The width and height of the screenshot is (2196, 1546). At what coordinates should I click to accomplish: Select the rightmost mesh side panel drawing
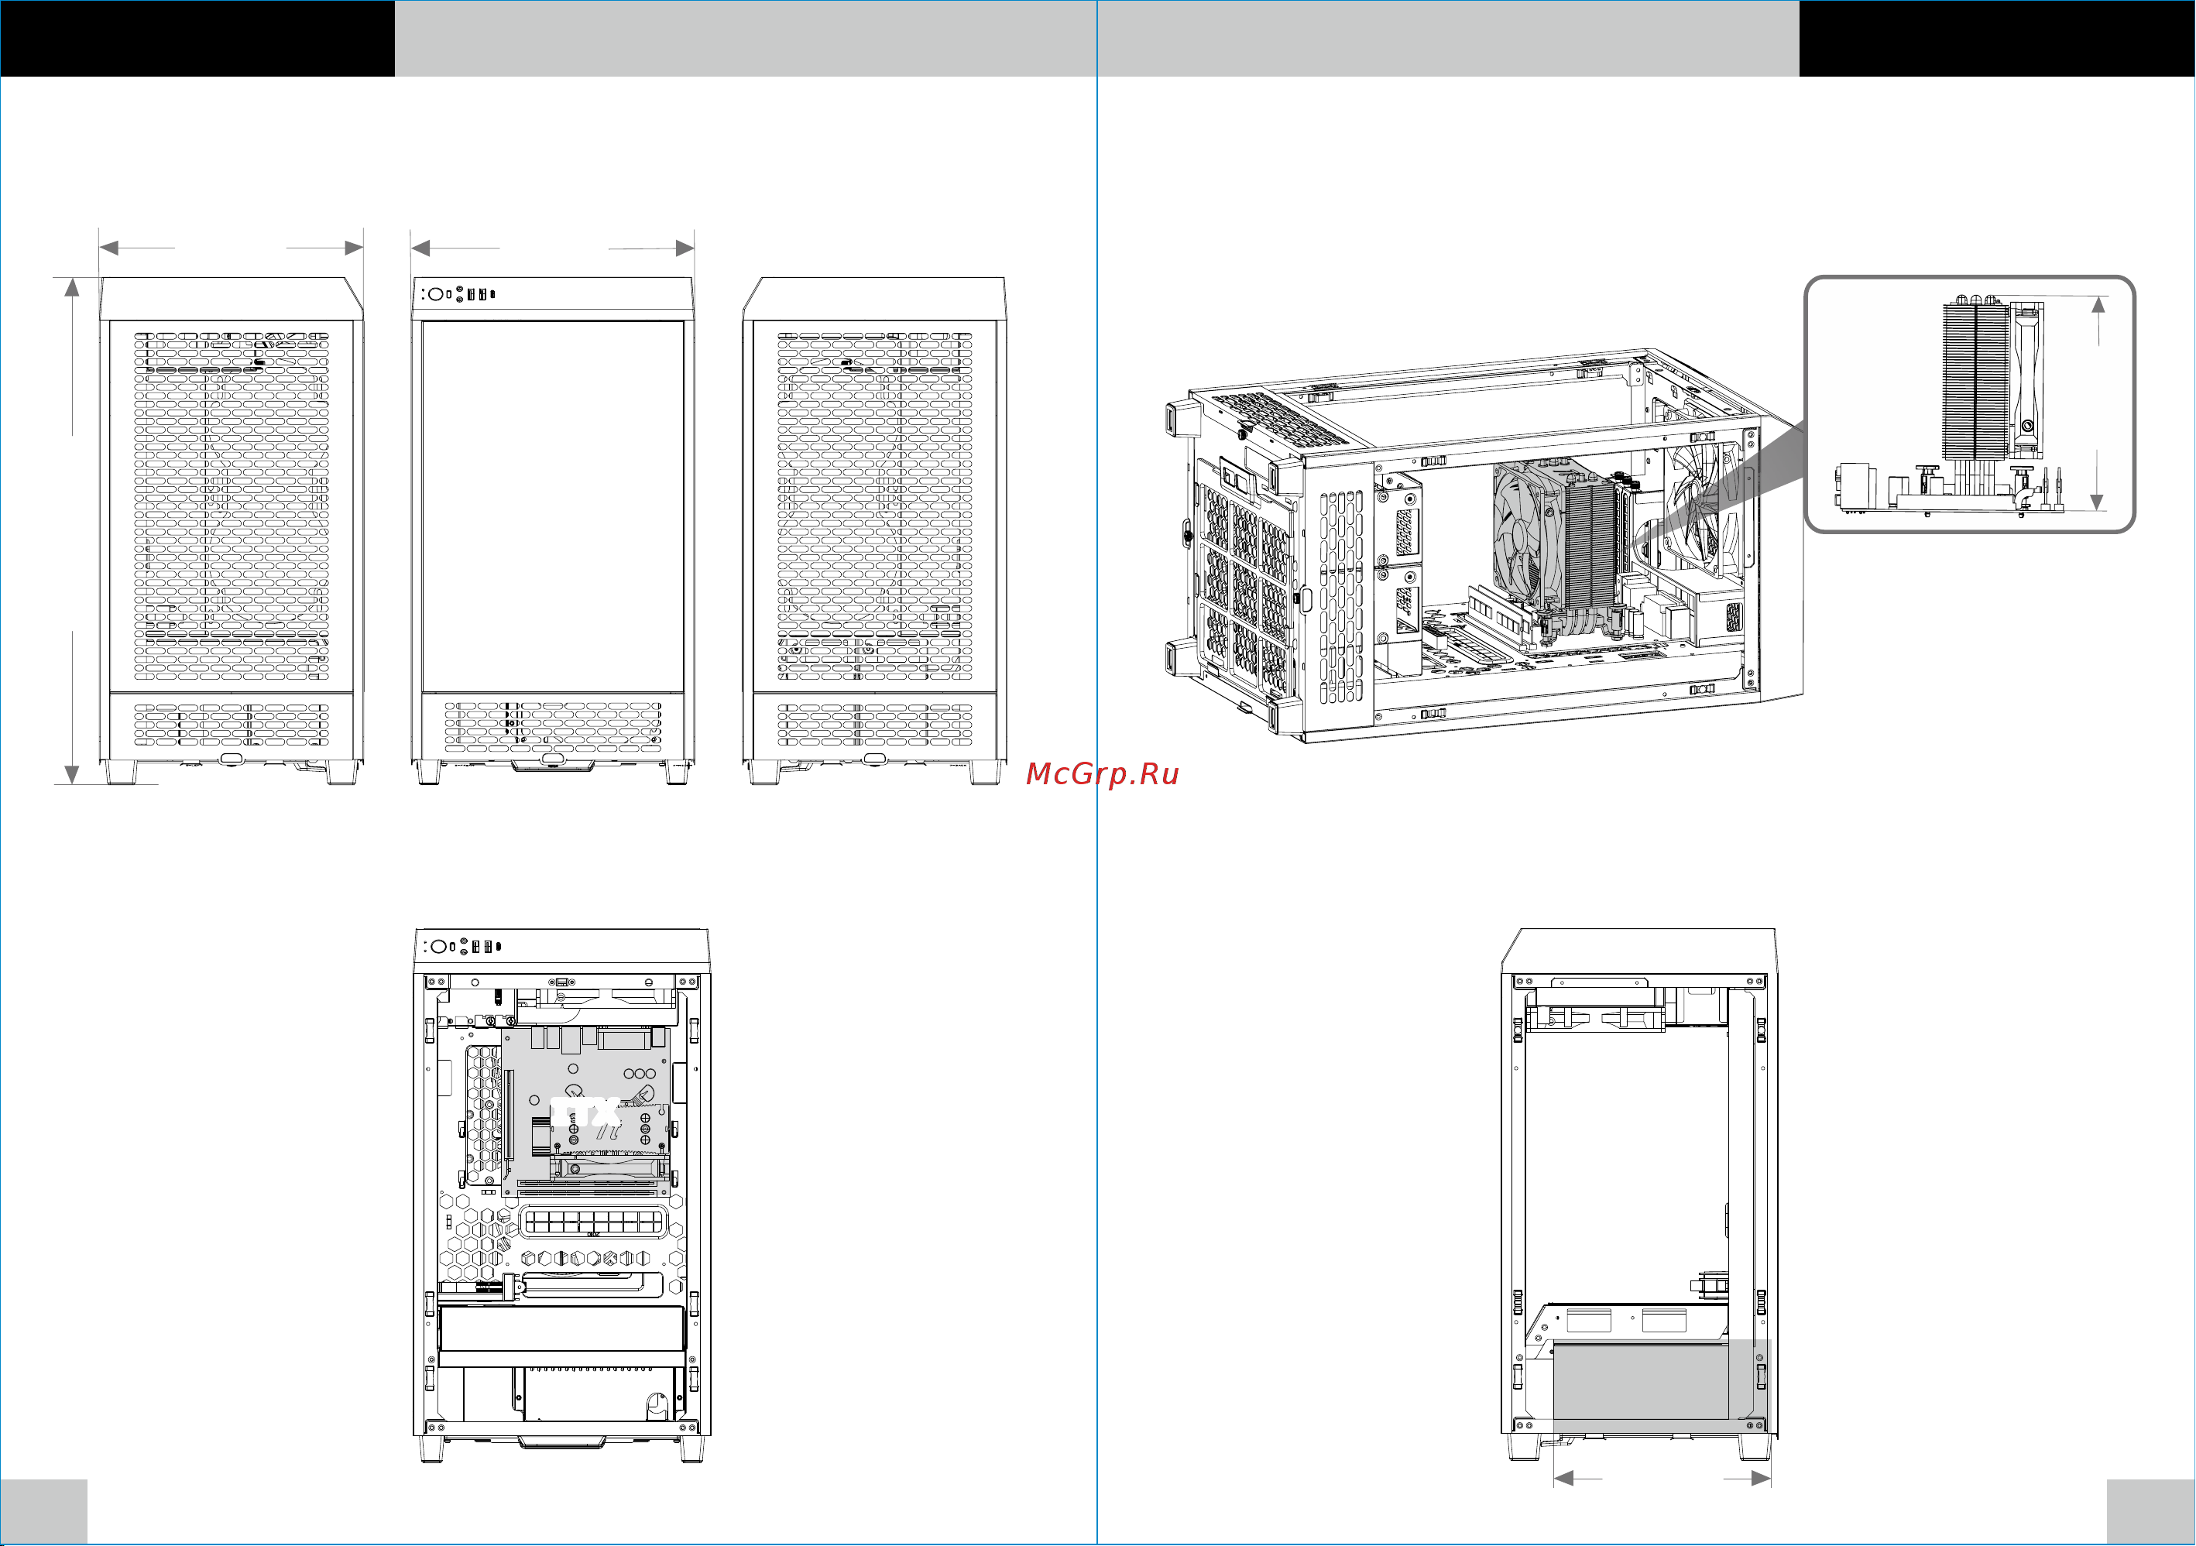874,532
